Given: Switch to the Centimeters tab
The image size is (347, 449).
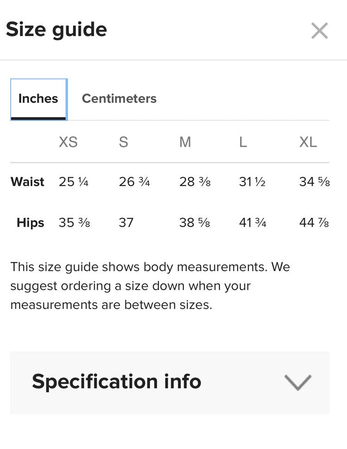Looking at the screenshot, I should (119, 99).
